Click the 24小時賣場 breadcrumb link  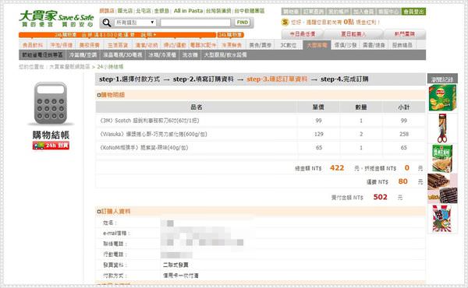coord(110,67)
